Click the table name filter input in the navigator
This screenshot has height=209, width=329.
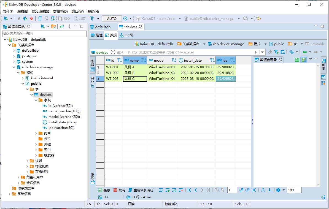(x=44, y=34)
